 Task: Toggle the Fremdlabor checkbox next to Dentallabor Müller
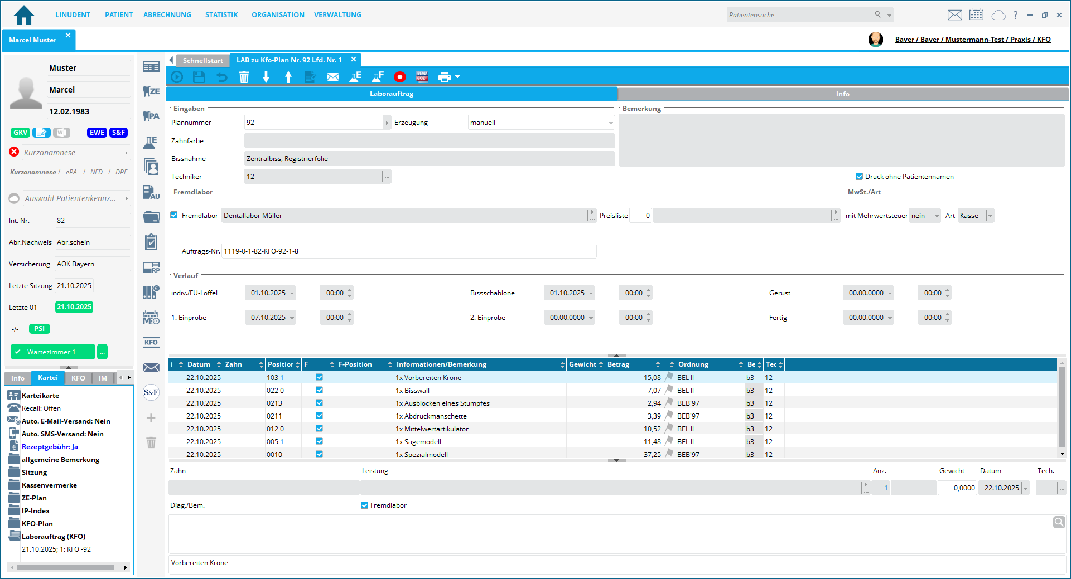174,215
